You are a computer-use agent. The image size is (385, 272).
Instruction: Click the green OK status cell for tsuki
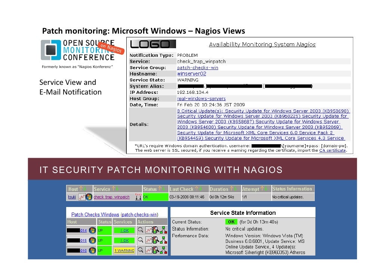pos(155,197)
